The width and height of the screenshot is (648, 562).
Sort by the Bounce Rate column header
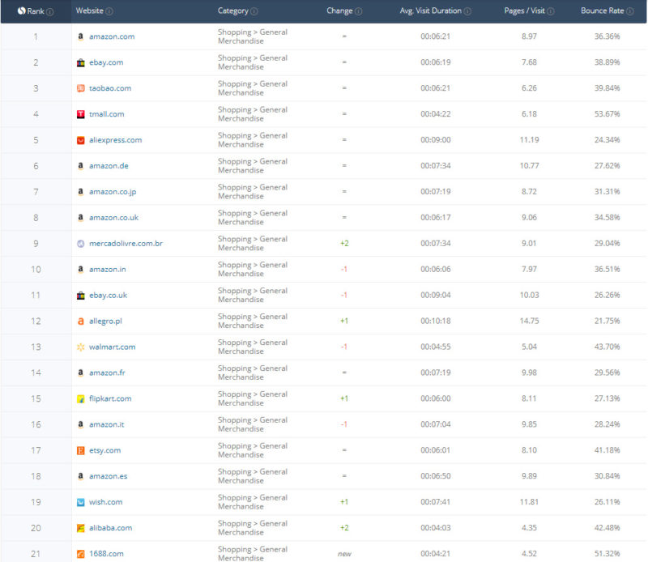602,11
